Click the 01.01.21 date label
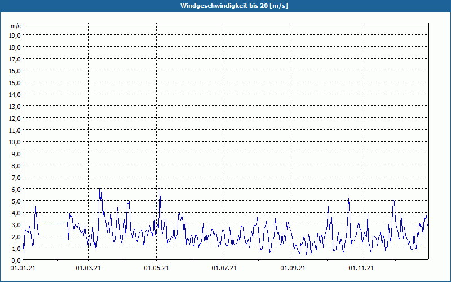Screen dimensions: 451x282 point(23,268)
